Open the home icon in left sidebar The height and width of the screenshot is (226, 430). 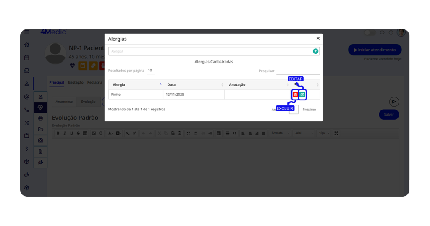27,45
